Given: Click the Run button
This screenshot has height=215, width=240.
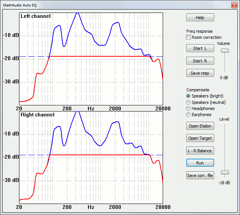Looking at the screenshot, I should coord(200,163).
